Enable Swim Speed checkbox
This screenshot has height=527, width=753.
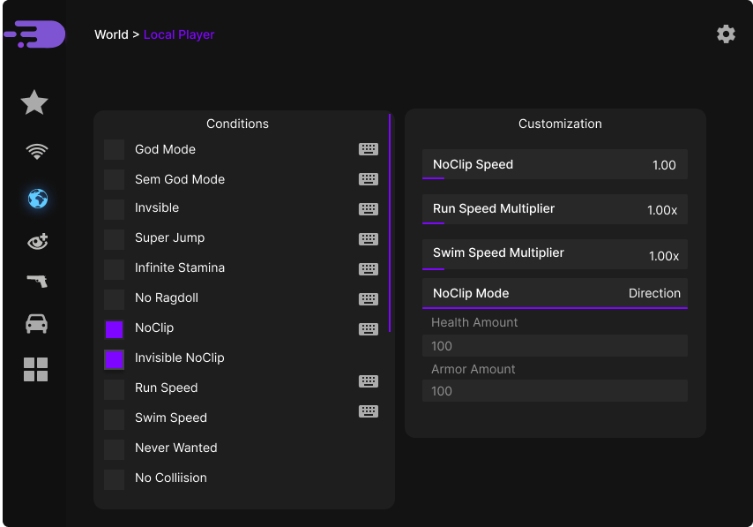(x=115, y=419)
